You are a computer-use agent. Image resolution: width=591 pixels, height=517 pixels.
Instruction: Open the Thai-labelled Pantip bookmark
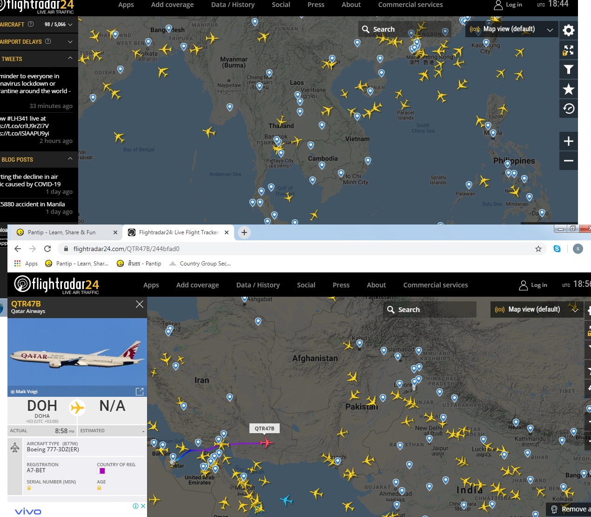pyautogui.click(x=139, y=264)
